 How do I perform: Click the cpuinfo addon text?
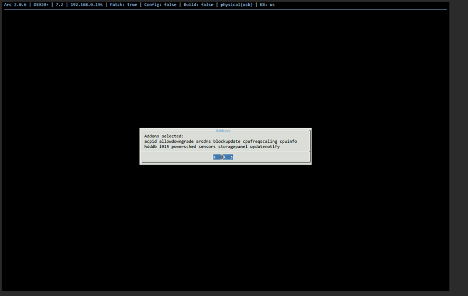pyautogui.click(x=288, y=142)
